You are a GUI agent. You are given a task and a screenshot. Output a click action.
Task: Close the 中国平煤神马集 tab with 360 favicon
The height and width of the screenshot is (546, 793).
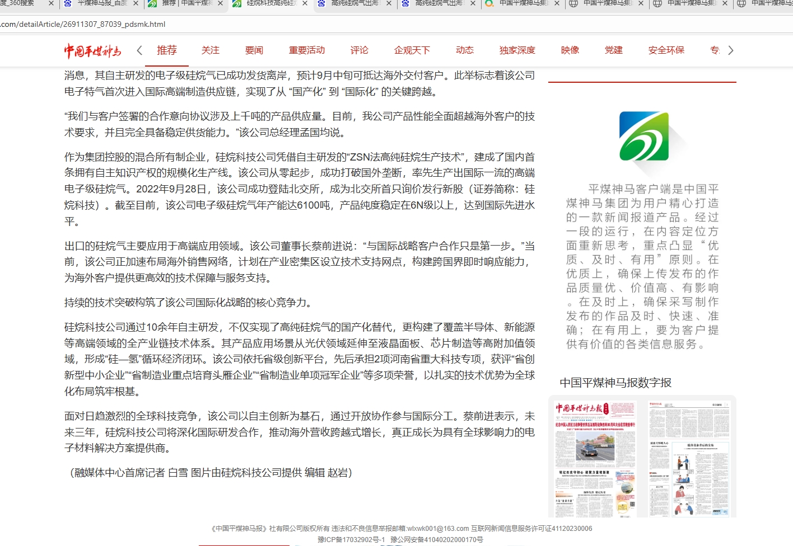point(557,3)
